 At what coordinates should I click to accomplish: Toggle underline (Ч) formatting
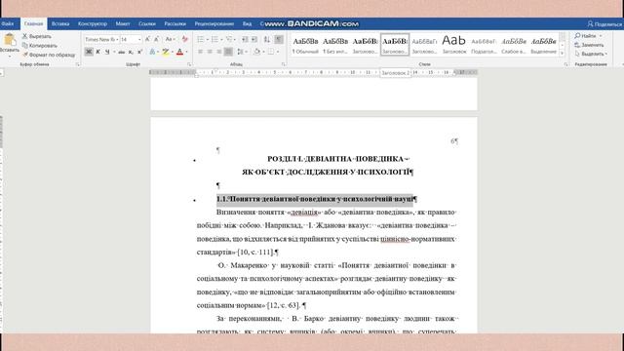pyautogui.click(x=107, y=52)
